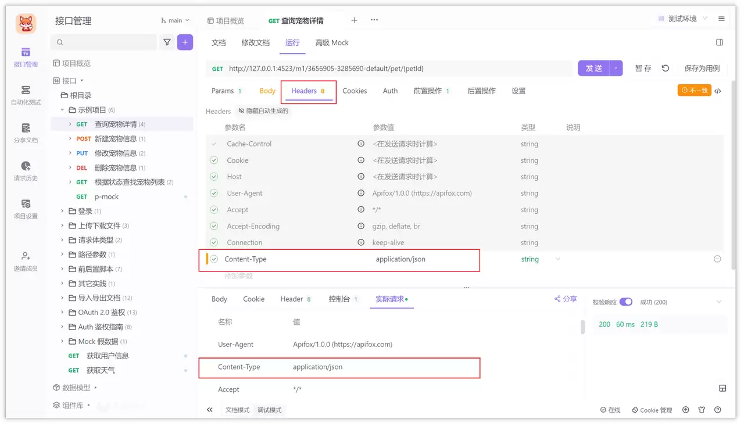Open the request Body tab
This screenshot has height=426, width=744.
(267, 91)
